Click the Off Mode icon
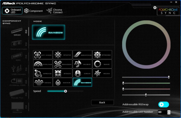The width and height of the screenshot is (181, 118). 43,55
